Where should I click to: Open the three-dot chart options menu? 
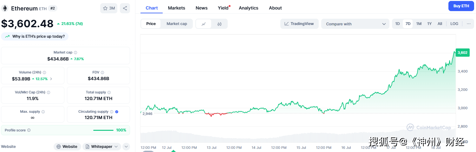coord(469,24)
